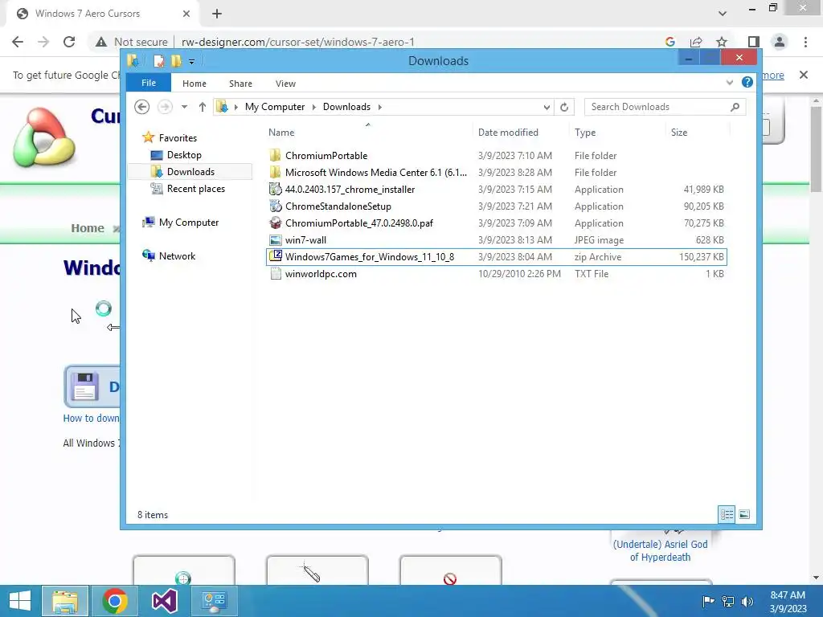Screen dimensions: 823x617
Task: Click the JPEG image type cell
Action: [599, 240]
